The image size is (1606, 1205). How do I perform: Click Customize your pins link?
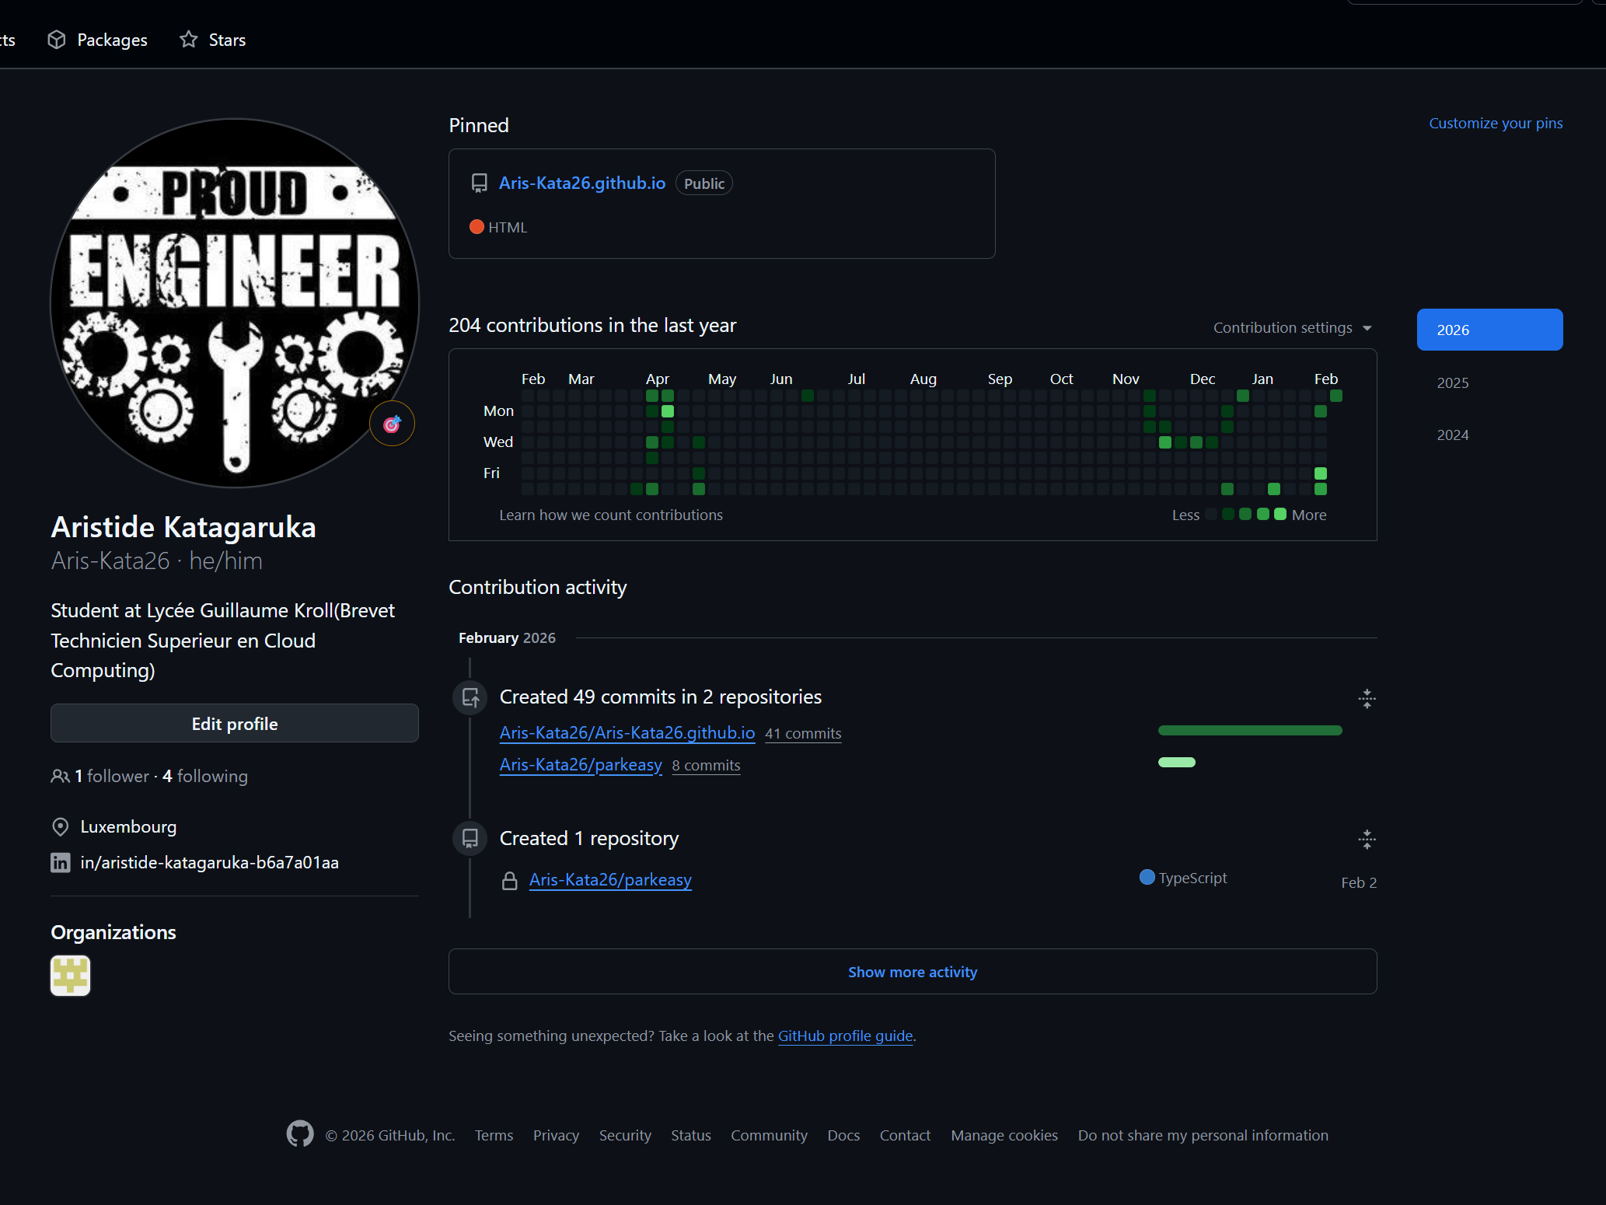1496,123
